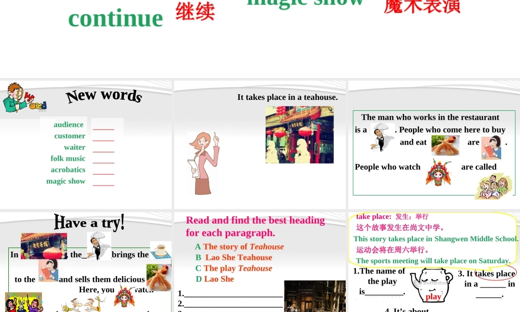Click "This story takes place in Shangwen Middle School."
This screenshot has width=520, height=312.
(435, 239)
